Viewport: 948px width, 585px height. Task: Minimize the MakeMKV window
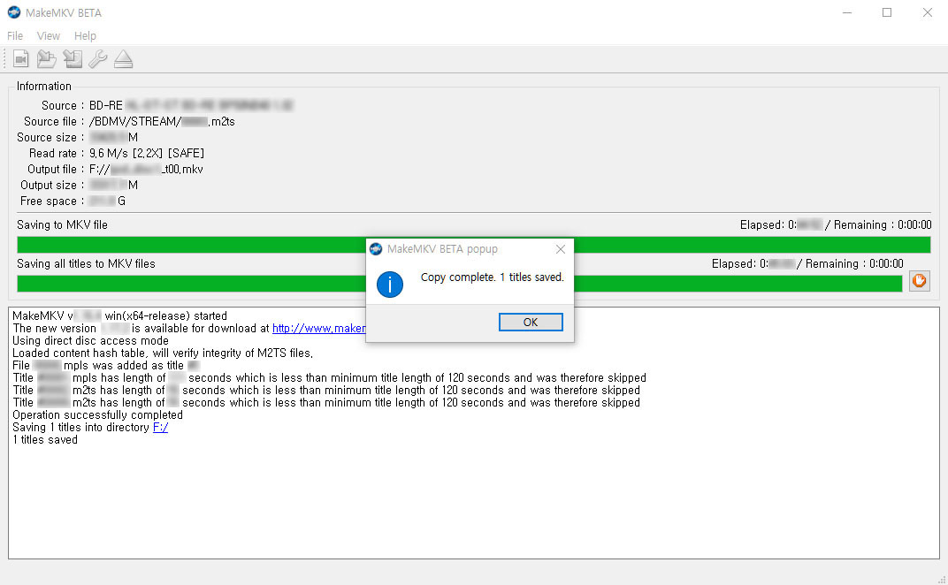(x=847, y=12)
